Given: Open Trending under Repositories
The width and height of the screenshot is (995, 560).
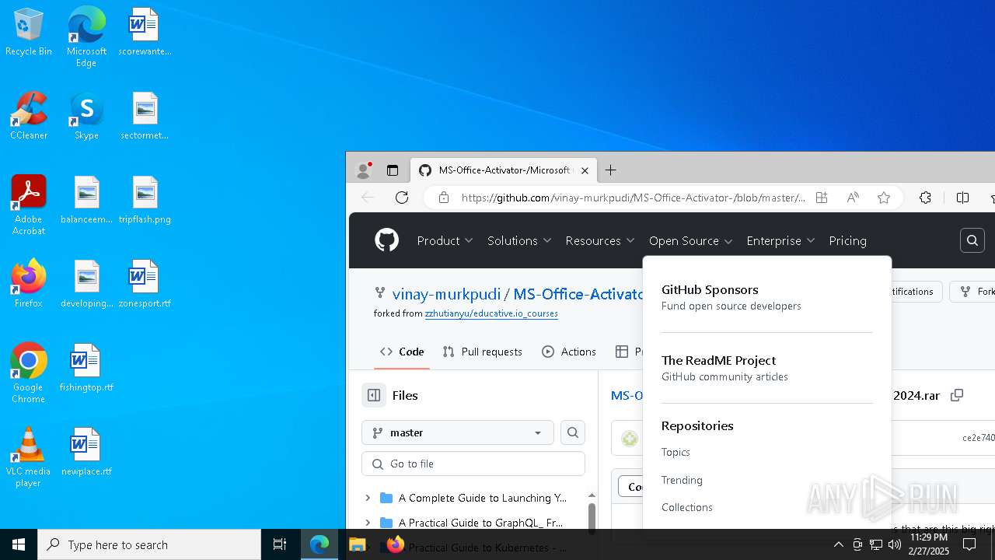Looking at the screenshot, I should [x=682, y=480].
